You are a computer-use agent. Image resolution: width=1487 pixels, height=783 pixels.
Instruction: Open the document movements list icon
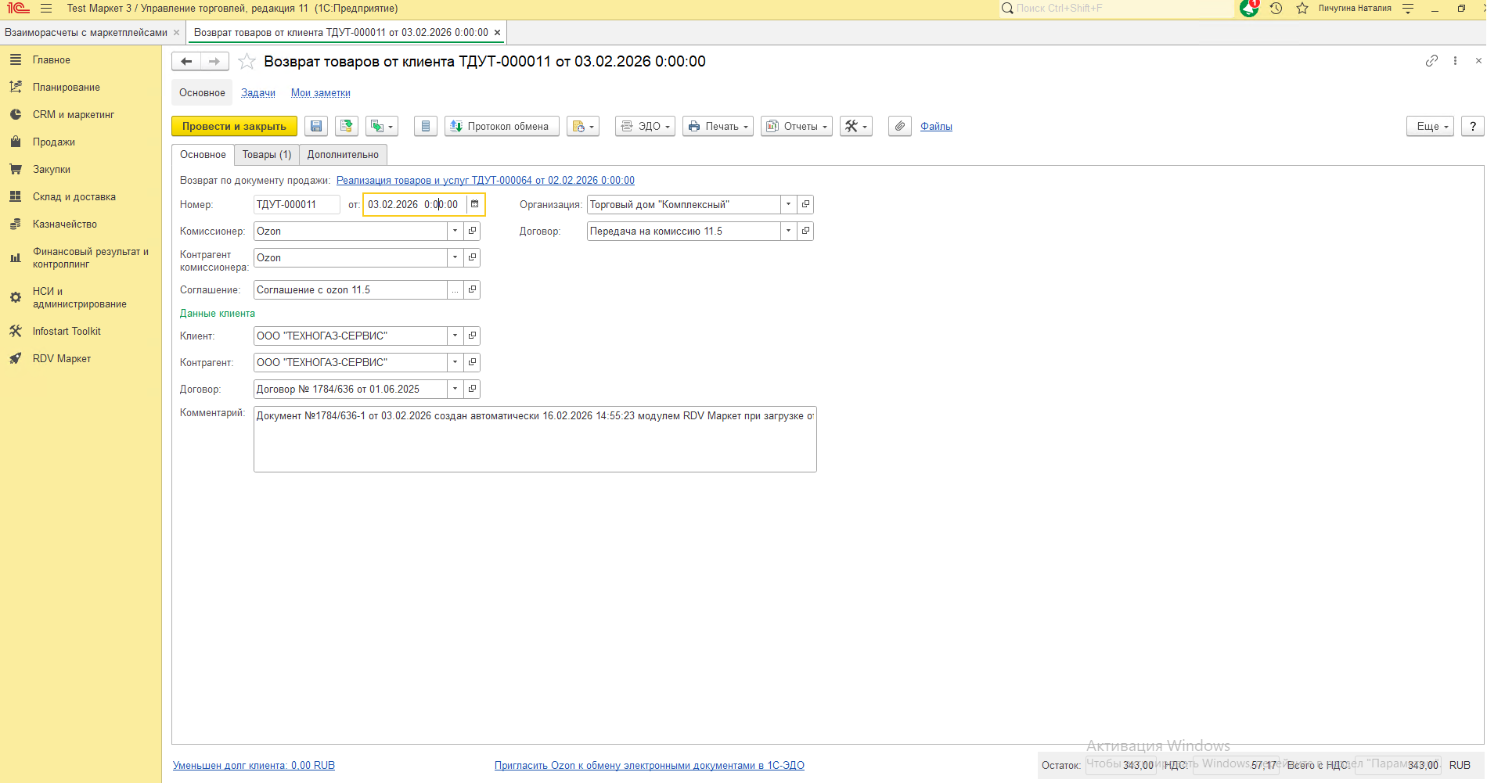426,126
